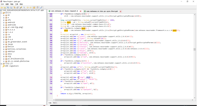Click the Sync with editor toolbar icon
197x106 pixels.
[x=15, y=7]
